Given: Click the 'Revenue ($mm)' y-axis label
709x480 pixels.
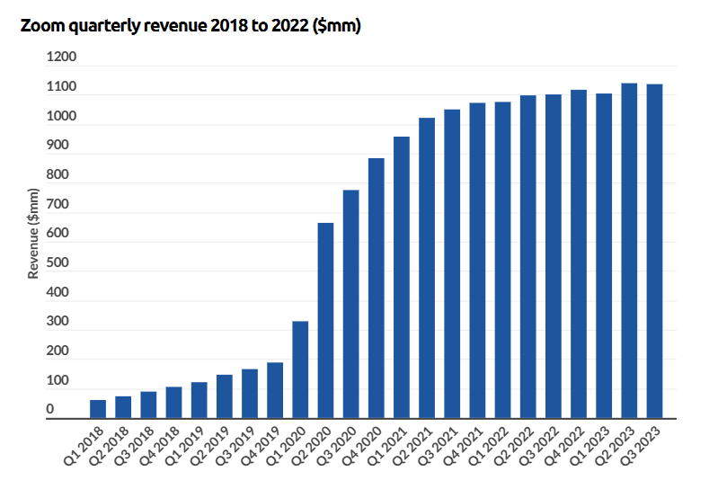Looking at the screenshot, I should point(33,233).
